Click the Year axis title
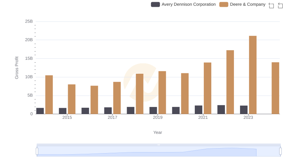Screen dimensions: 287x165 click(x=157, y=132)
